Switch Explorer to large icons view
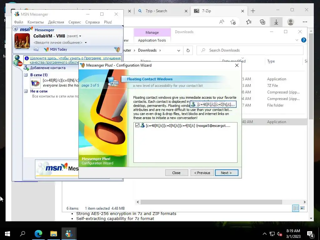 pyautogui.click(x=302, y=208)
